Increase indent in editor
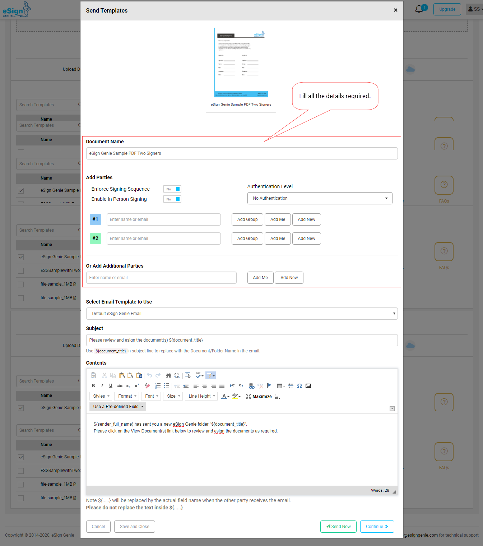 tap(186, 386)
